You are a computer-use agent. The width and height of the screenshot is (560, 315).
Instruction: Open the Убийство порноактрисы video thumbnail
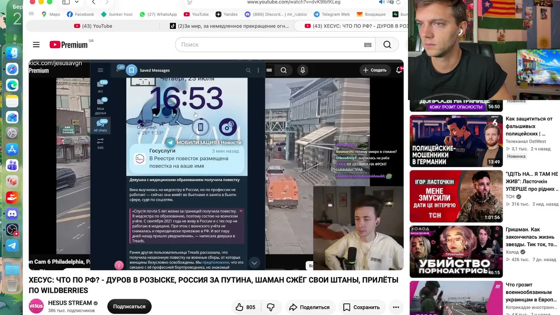456,252
